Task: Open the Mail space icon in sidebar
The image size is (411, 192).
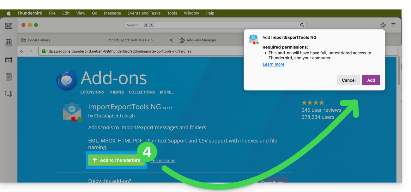Action: [9, 26]
